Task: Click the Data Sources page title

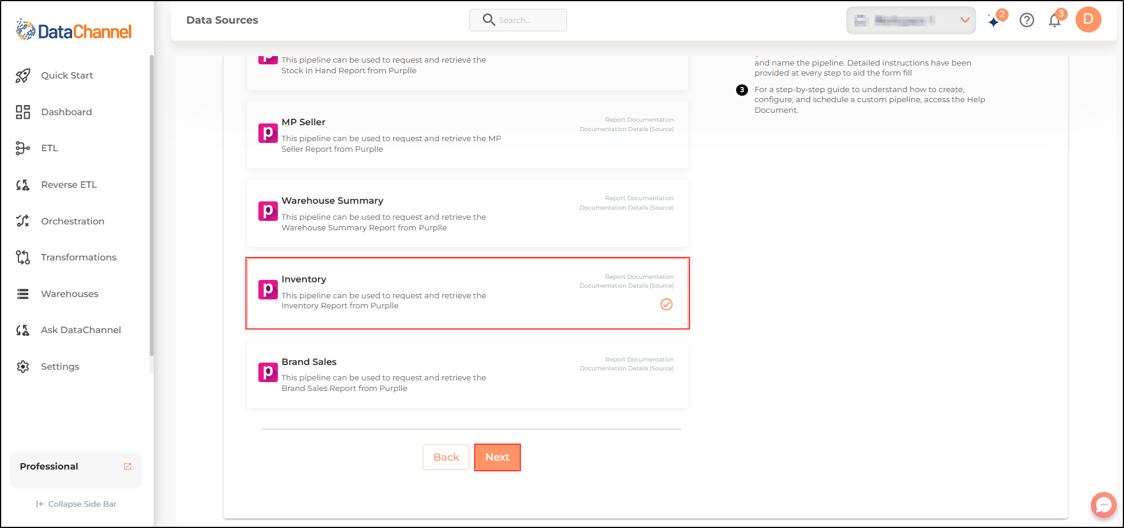Action: (x=222, y=20)
